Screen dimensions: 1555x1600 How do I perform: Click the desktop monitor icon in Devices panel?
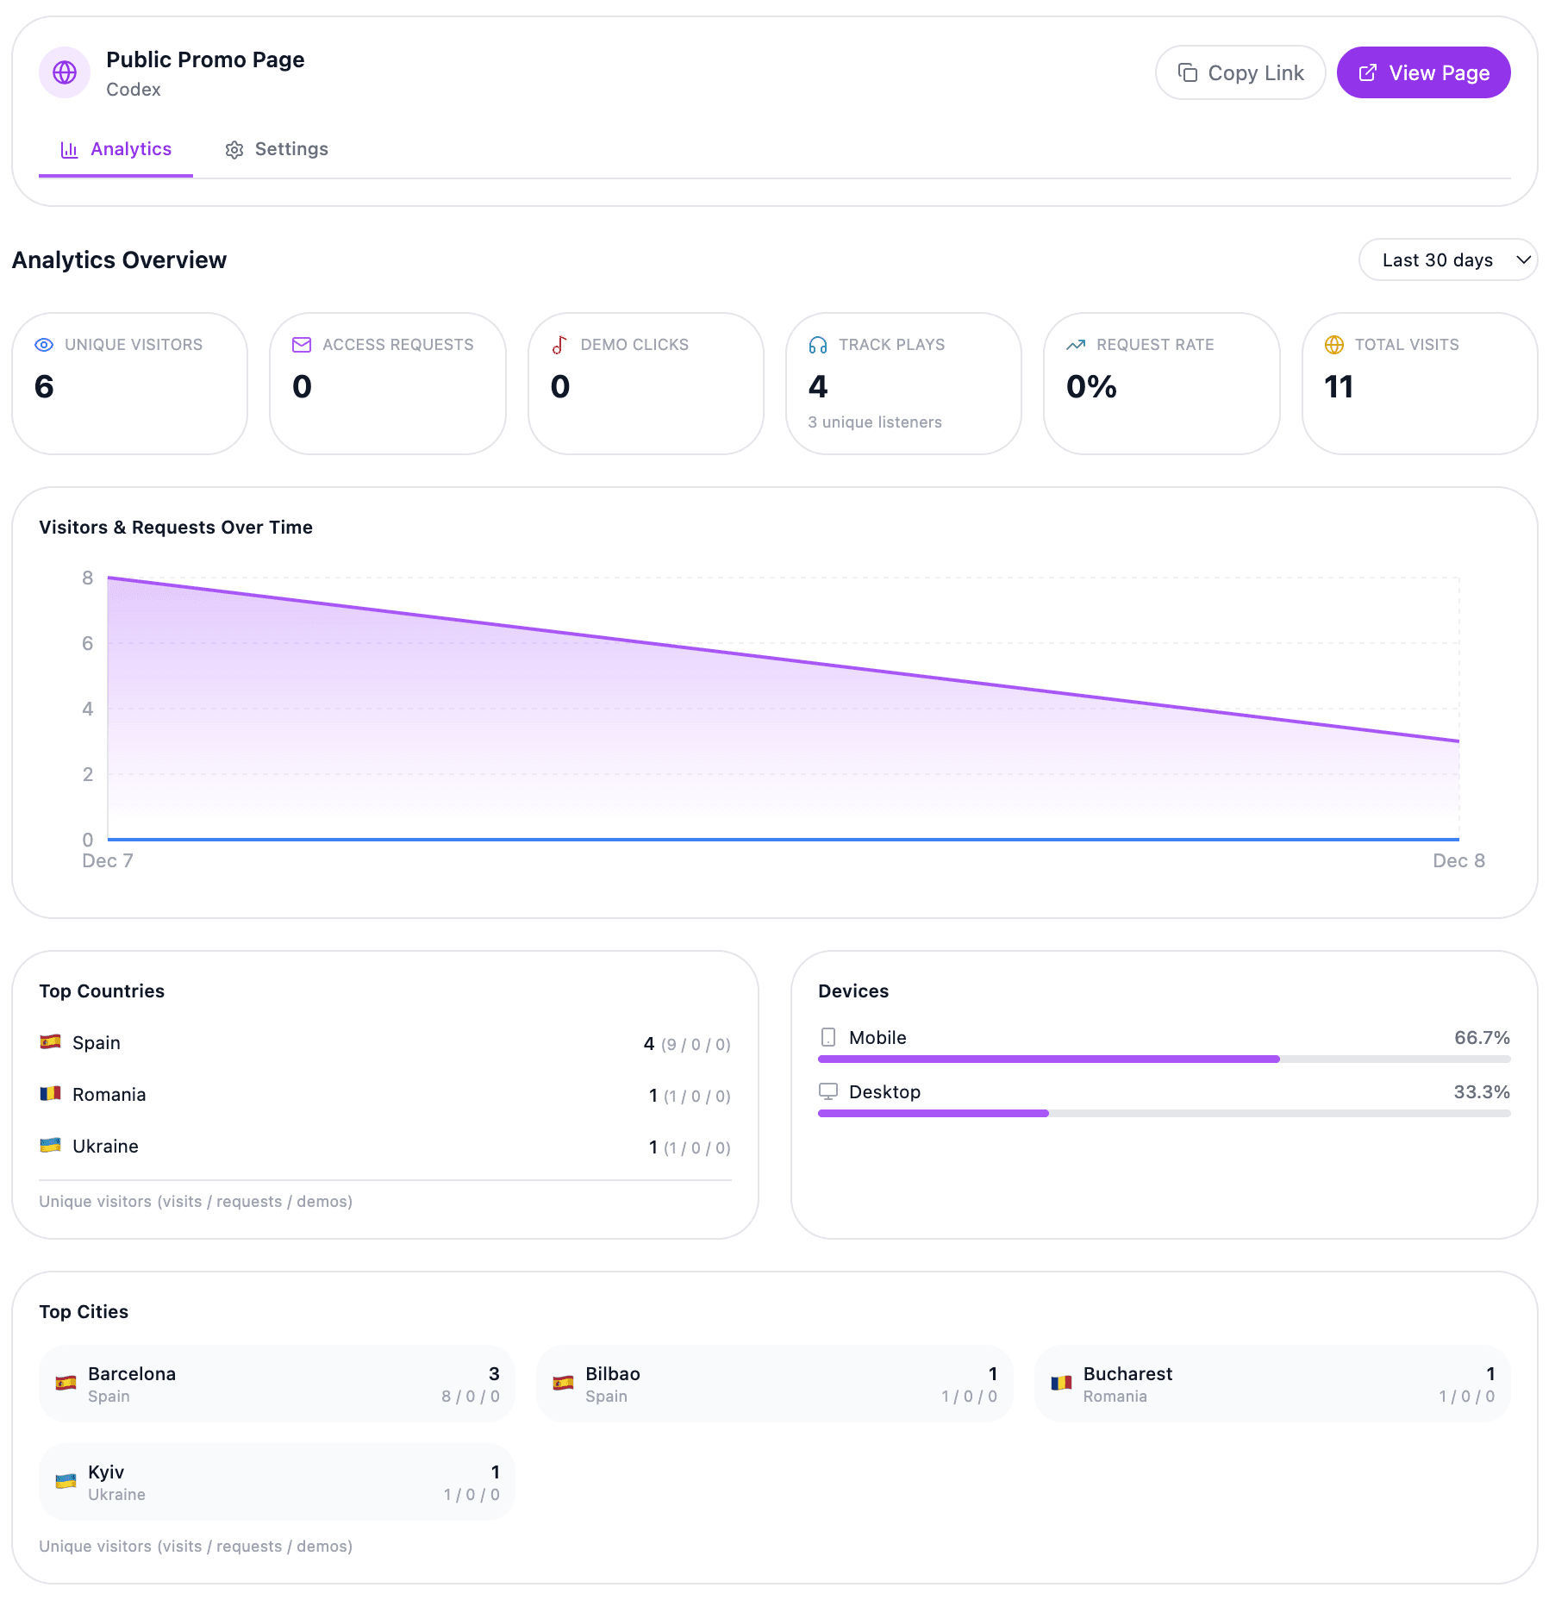[830, 1091]
